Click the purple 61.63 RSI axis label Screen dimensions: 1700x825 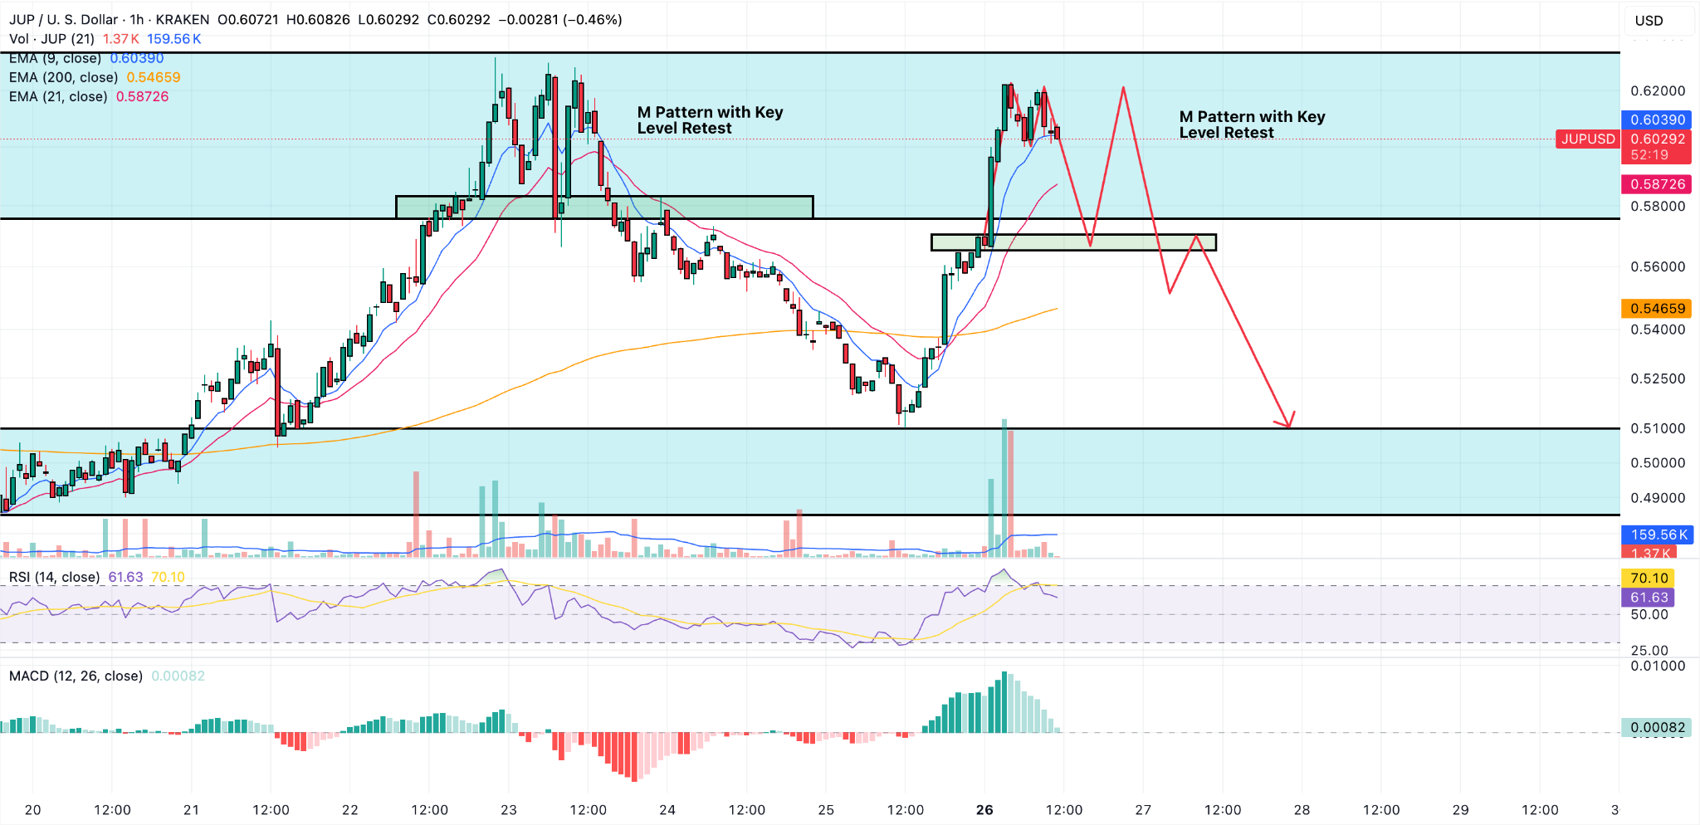click(x=1649, y=598)
